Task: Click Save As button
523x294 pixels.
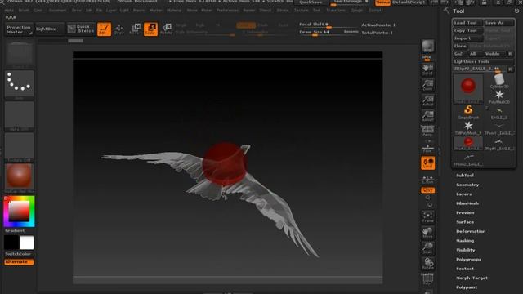Action: (499, 22)
